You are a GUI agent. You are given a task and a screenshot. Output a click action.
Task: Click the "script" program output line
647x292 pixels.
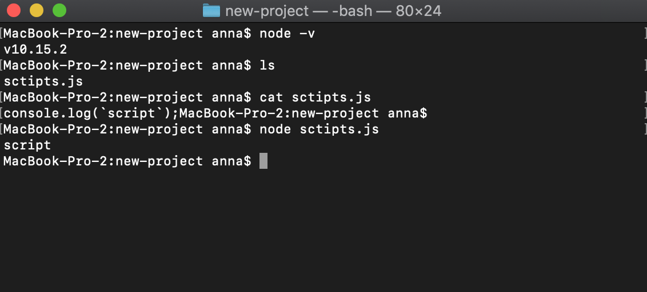[x=27, y=145]
